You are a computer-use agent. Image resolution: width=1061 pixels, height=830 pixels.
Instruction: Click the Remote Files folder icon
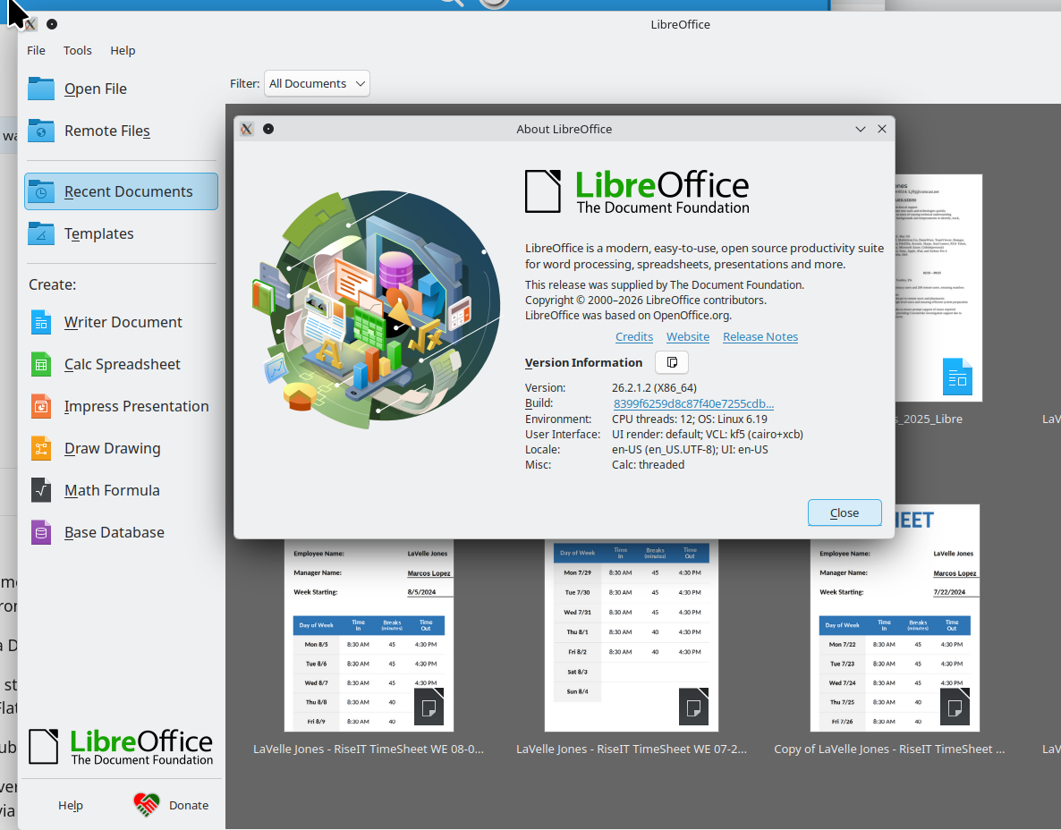coord(41,131)
